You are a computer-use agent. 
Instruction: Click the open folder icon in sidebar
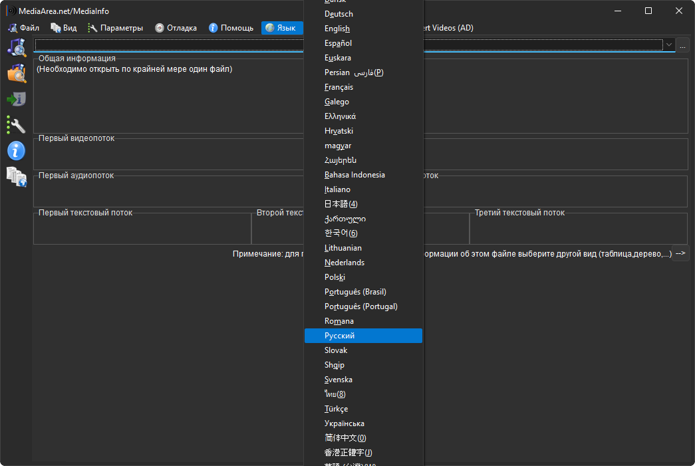17,73
